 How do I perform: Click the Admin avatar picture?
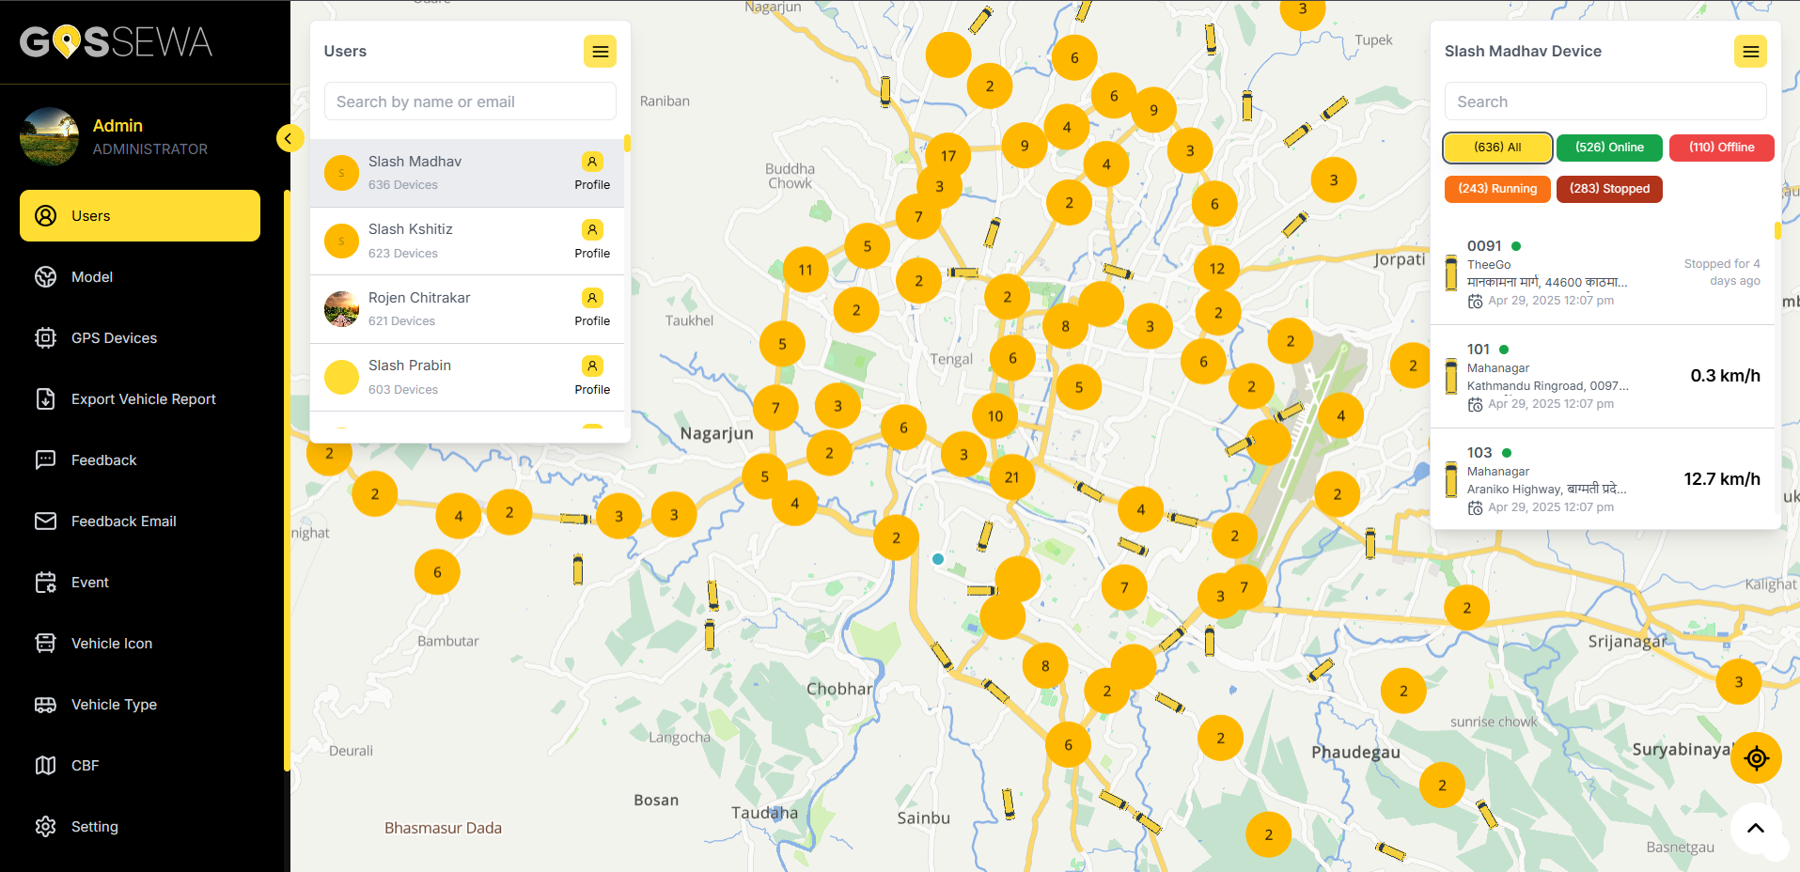click(x=49, y=136)
